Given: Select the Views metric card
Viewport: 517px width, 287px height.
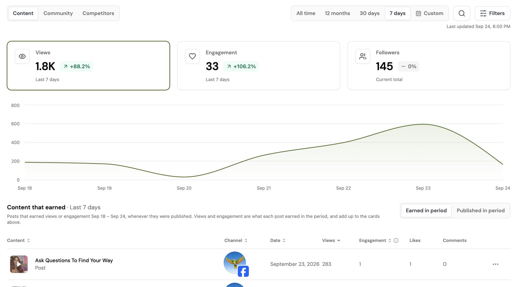Looking at the screenshot, I should click(89, 66).
